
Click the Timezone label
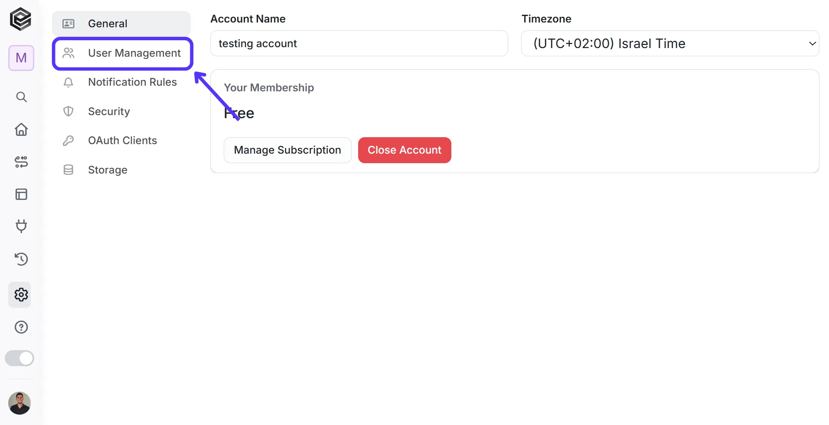tap(546, 19)
